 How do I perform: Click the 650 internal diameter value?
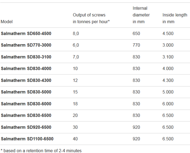click(136, 34)
